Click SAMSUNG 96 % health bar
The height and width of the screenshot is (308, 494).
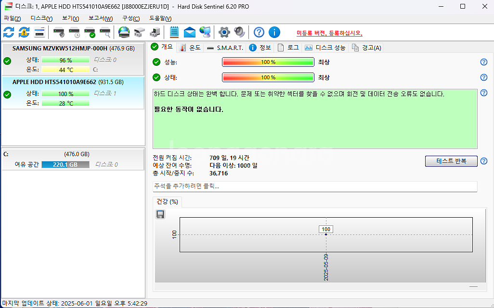tap(65, 60)
